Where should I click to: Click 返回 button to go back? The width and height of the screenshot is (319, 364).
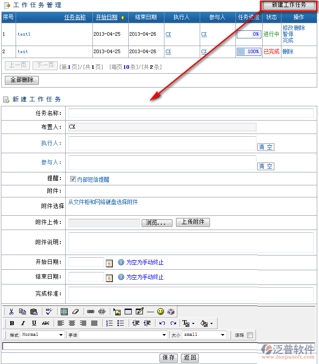point(190,358)
